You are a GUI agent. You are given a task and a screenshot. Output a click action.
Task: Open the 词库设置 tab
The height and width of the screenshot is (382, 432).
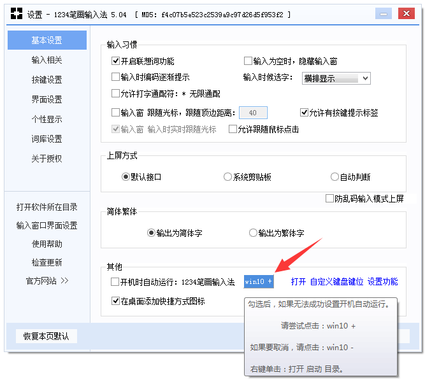click(x=47, y=139)
